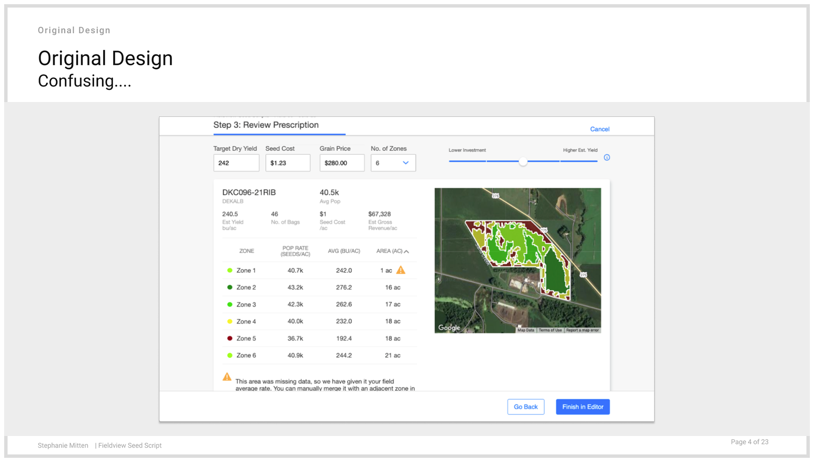Click the 36.7k pop rate value
The image size is (814, 462).
pos(295,338)
